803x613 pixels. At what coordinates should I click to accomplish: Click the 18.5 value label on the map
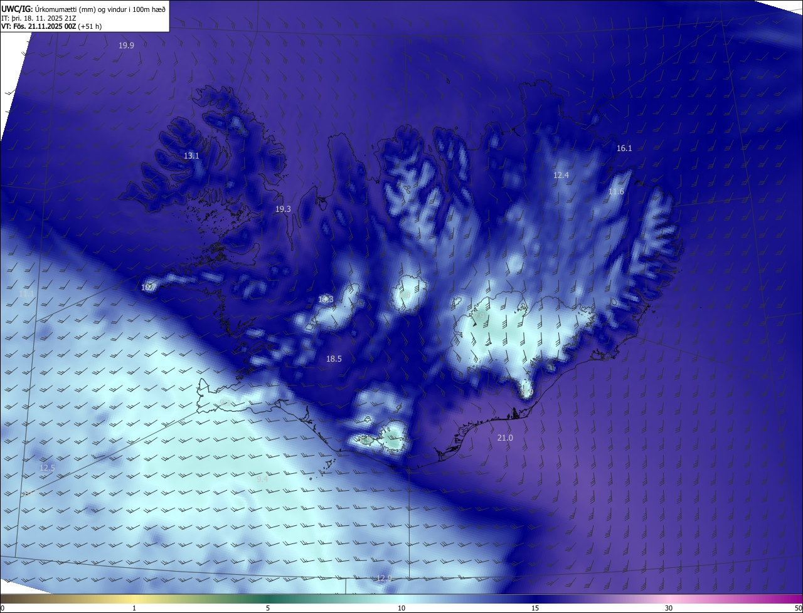(334, 359)
